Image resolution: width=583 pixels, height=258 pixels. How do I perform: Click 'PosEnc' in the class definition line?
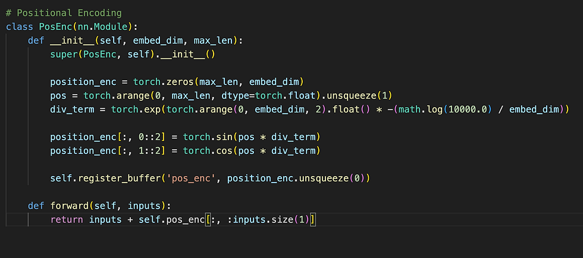(55, 27)
